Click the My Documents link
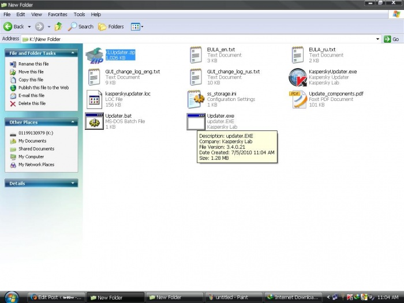Viewport: 404px width, 303px height. (x=32, y=141)
